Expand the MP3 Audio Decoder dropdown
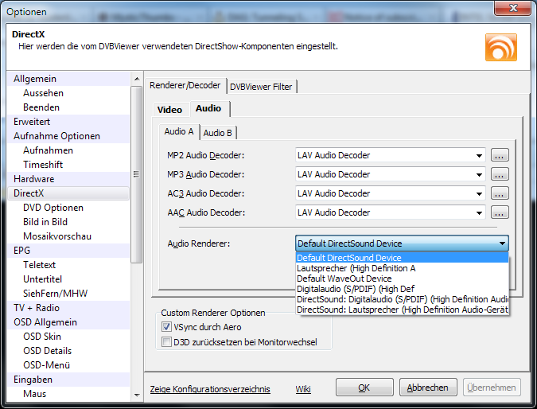The height and width of the screenshot is (409, 537). tap(479, 175)
